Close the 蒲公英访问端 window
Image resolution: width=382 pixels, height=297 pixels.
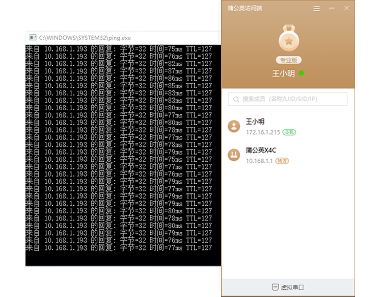point(346,8)
